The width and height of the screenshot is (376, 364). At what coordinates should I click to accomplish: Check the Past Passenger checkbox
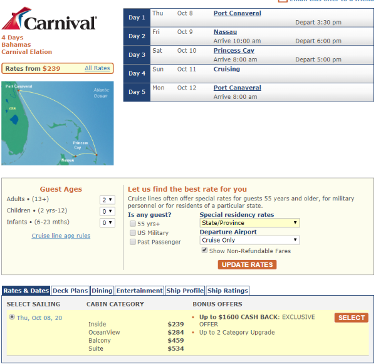click(x=133, y=242)
